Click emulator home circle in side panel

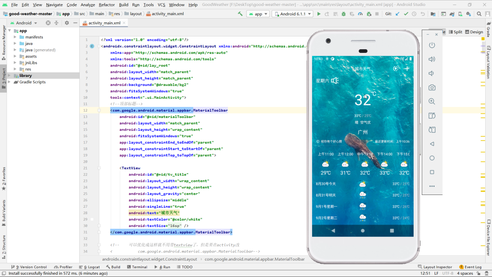click(x=432, y=158)
